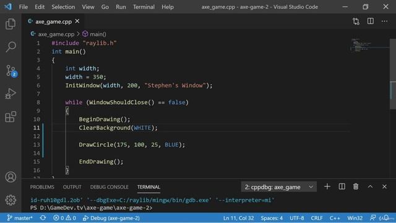The height and width of the screenshot is (223, 396).
Task: Open Source Control view with 2 changes
Action: click(x=11, y=71)
